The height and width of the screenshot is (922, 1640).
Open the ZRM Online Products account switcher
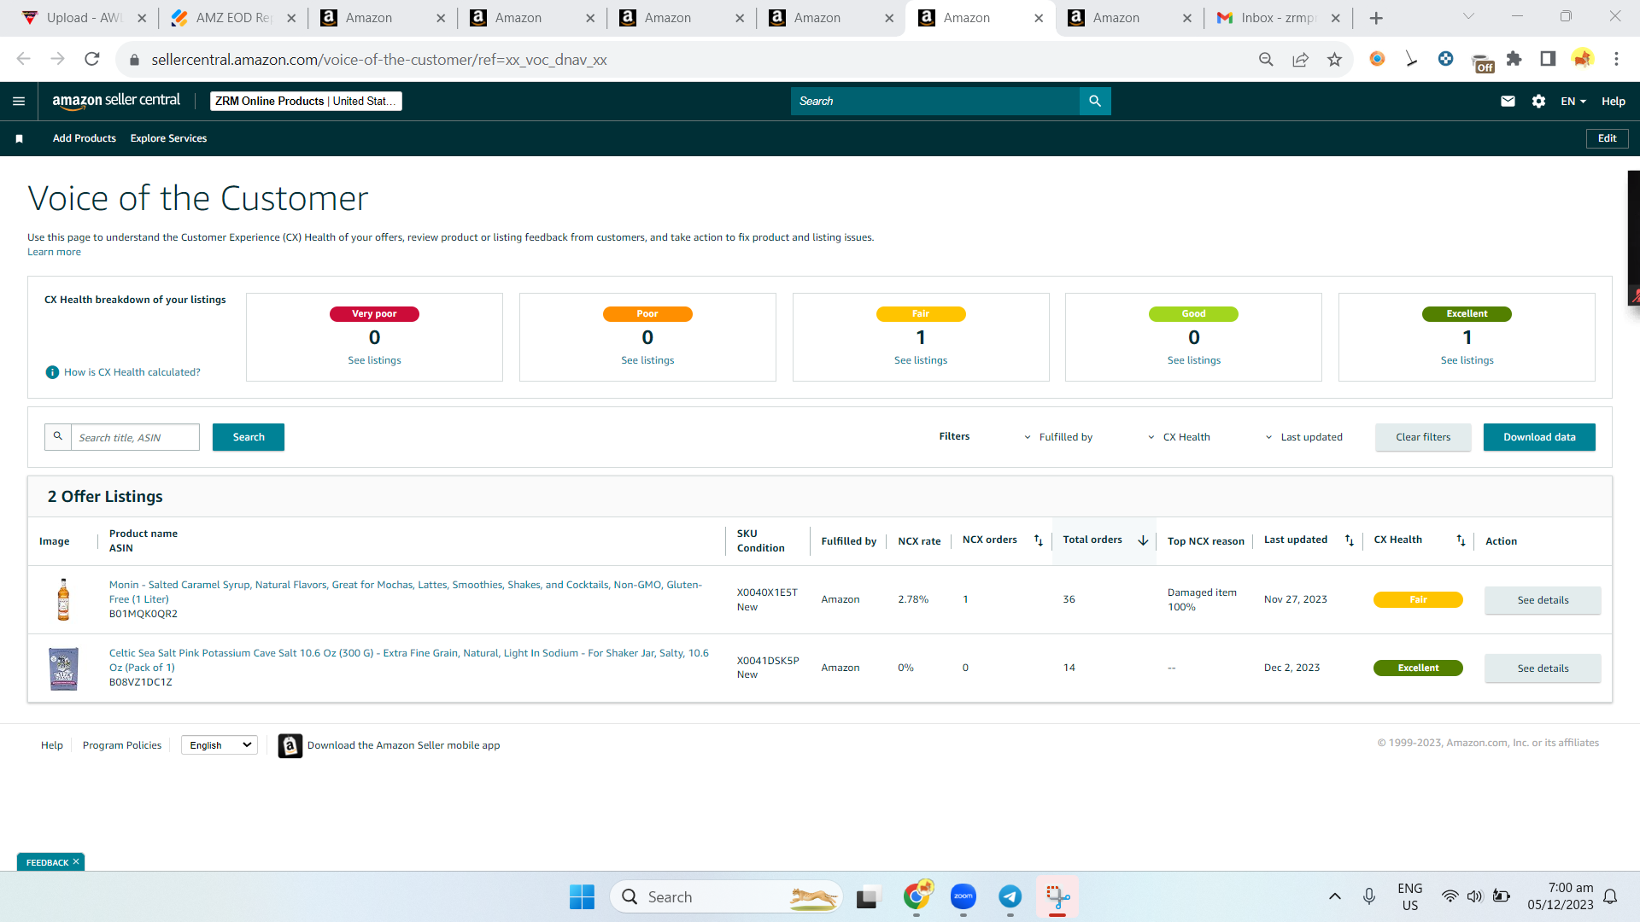tap(306, 101)
